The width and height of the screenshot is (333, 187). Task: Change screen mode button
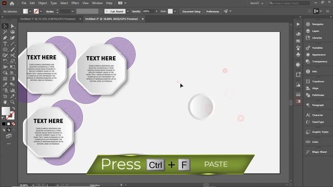pos(9,136)
